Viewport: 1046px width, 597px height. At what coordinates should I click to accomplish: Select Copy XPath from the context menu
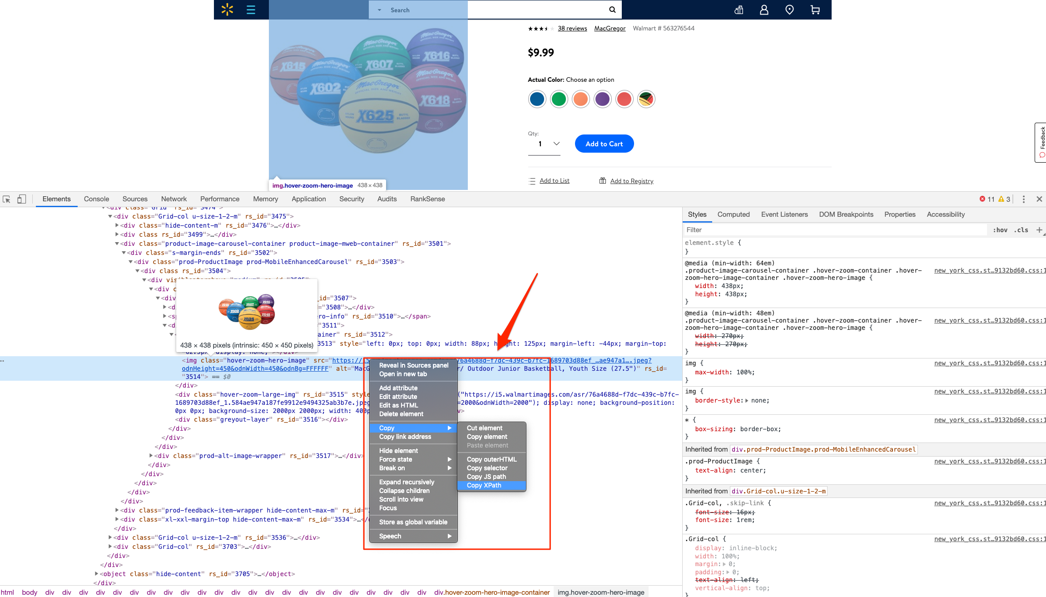tap(485, 485)
